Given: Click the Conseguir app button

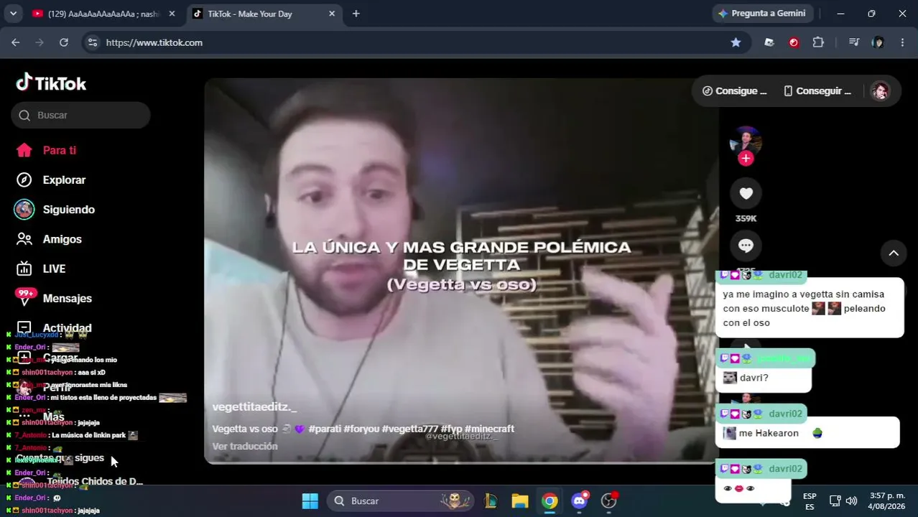Looking at the screenshot, I should (x=817, y=91).
